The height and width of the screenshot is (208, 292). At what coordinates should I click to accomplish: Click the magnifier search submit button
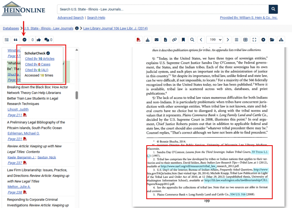coord(273,9)
